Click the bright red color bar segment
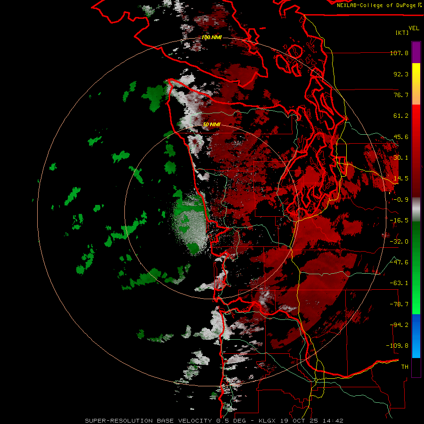 coord(416,151)
